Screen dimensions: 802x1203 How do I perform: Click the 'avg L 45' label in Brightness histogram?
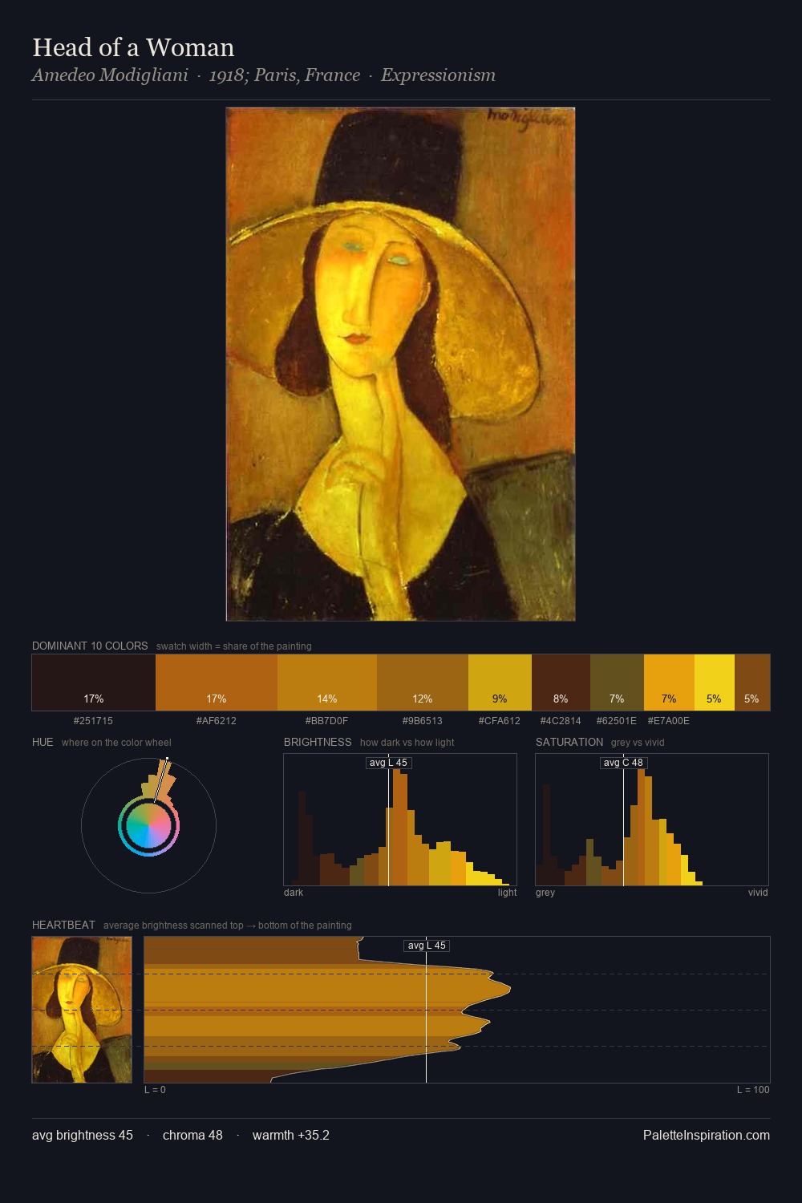pos(388,763)
